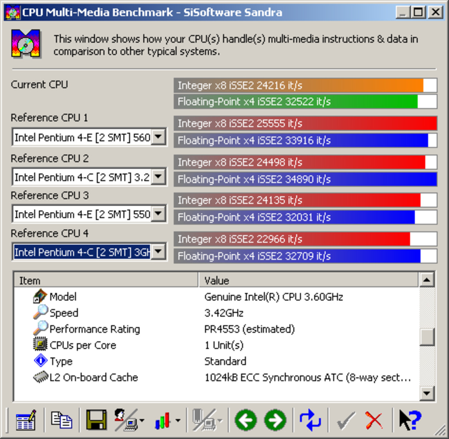This screenshot has width=449, height=439.
Task: Click the floppy disk save icon
Action: click(x=96, y=420)
